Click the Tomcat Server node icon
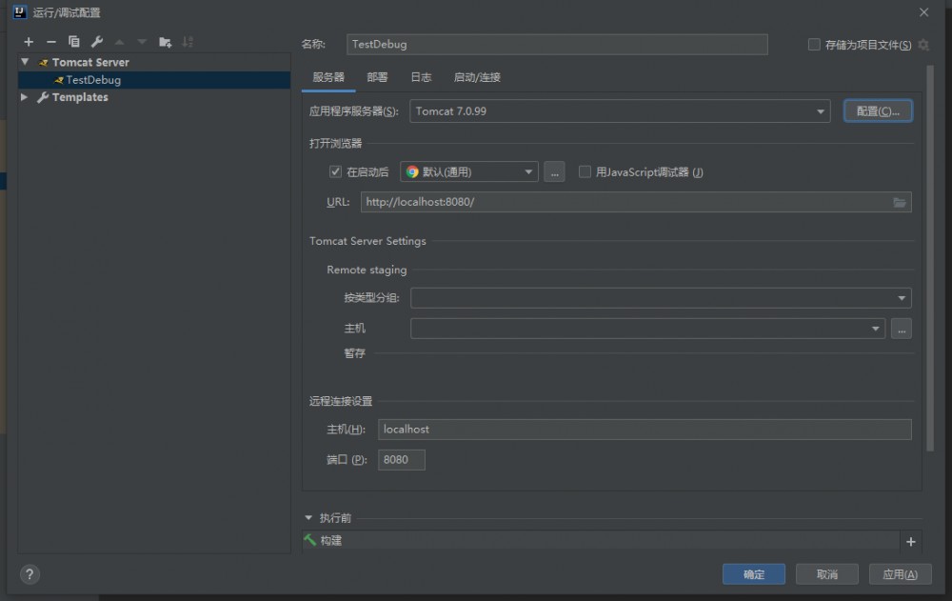 [x=43, y=63]
